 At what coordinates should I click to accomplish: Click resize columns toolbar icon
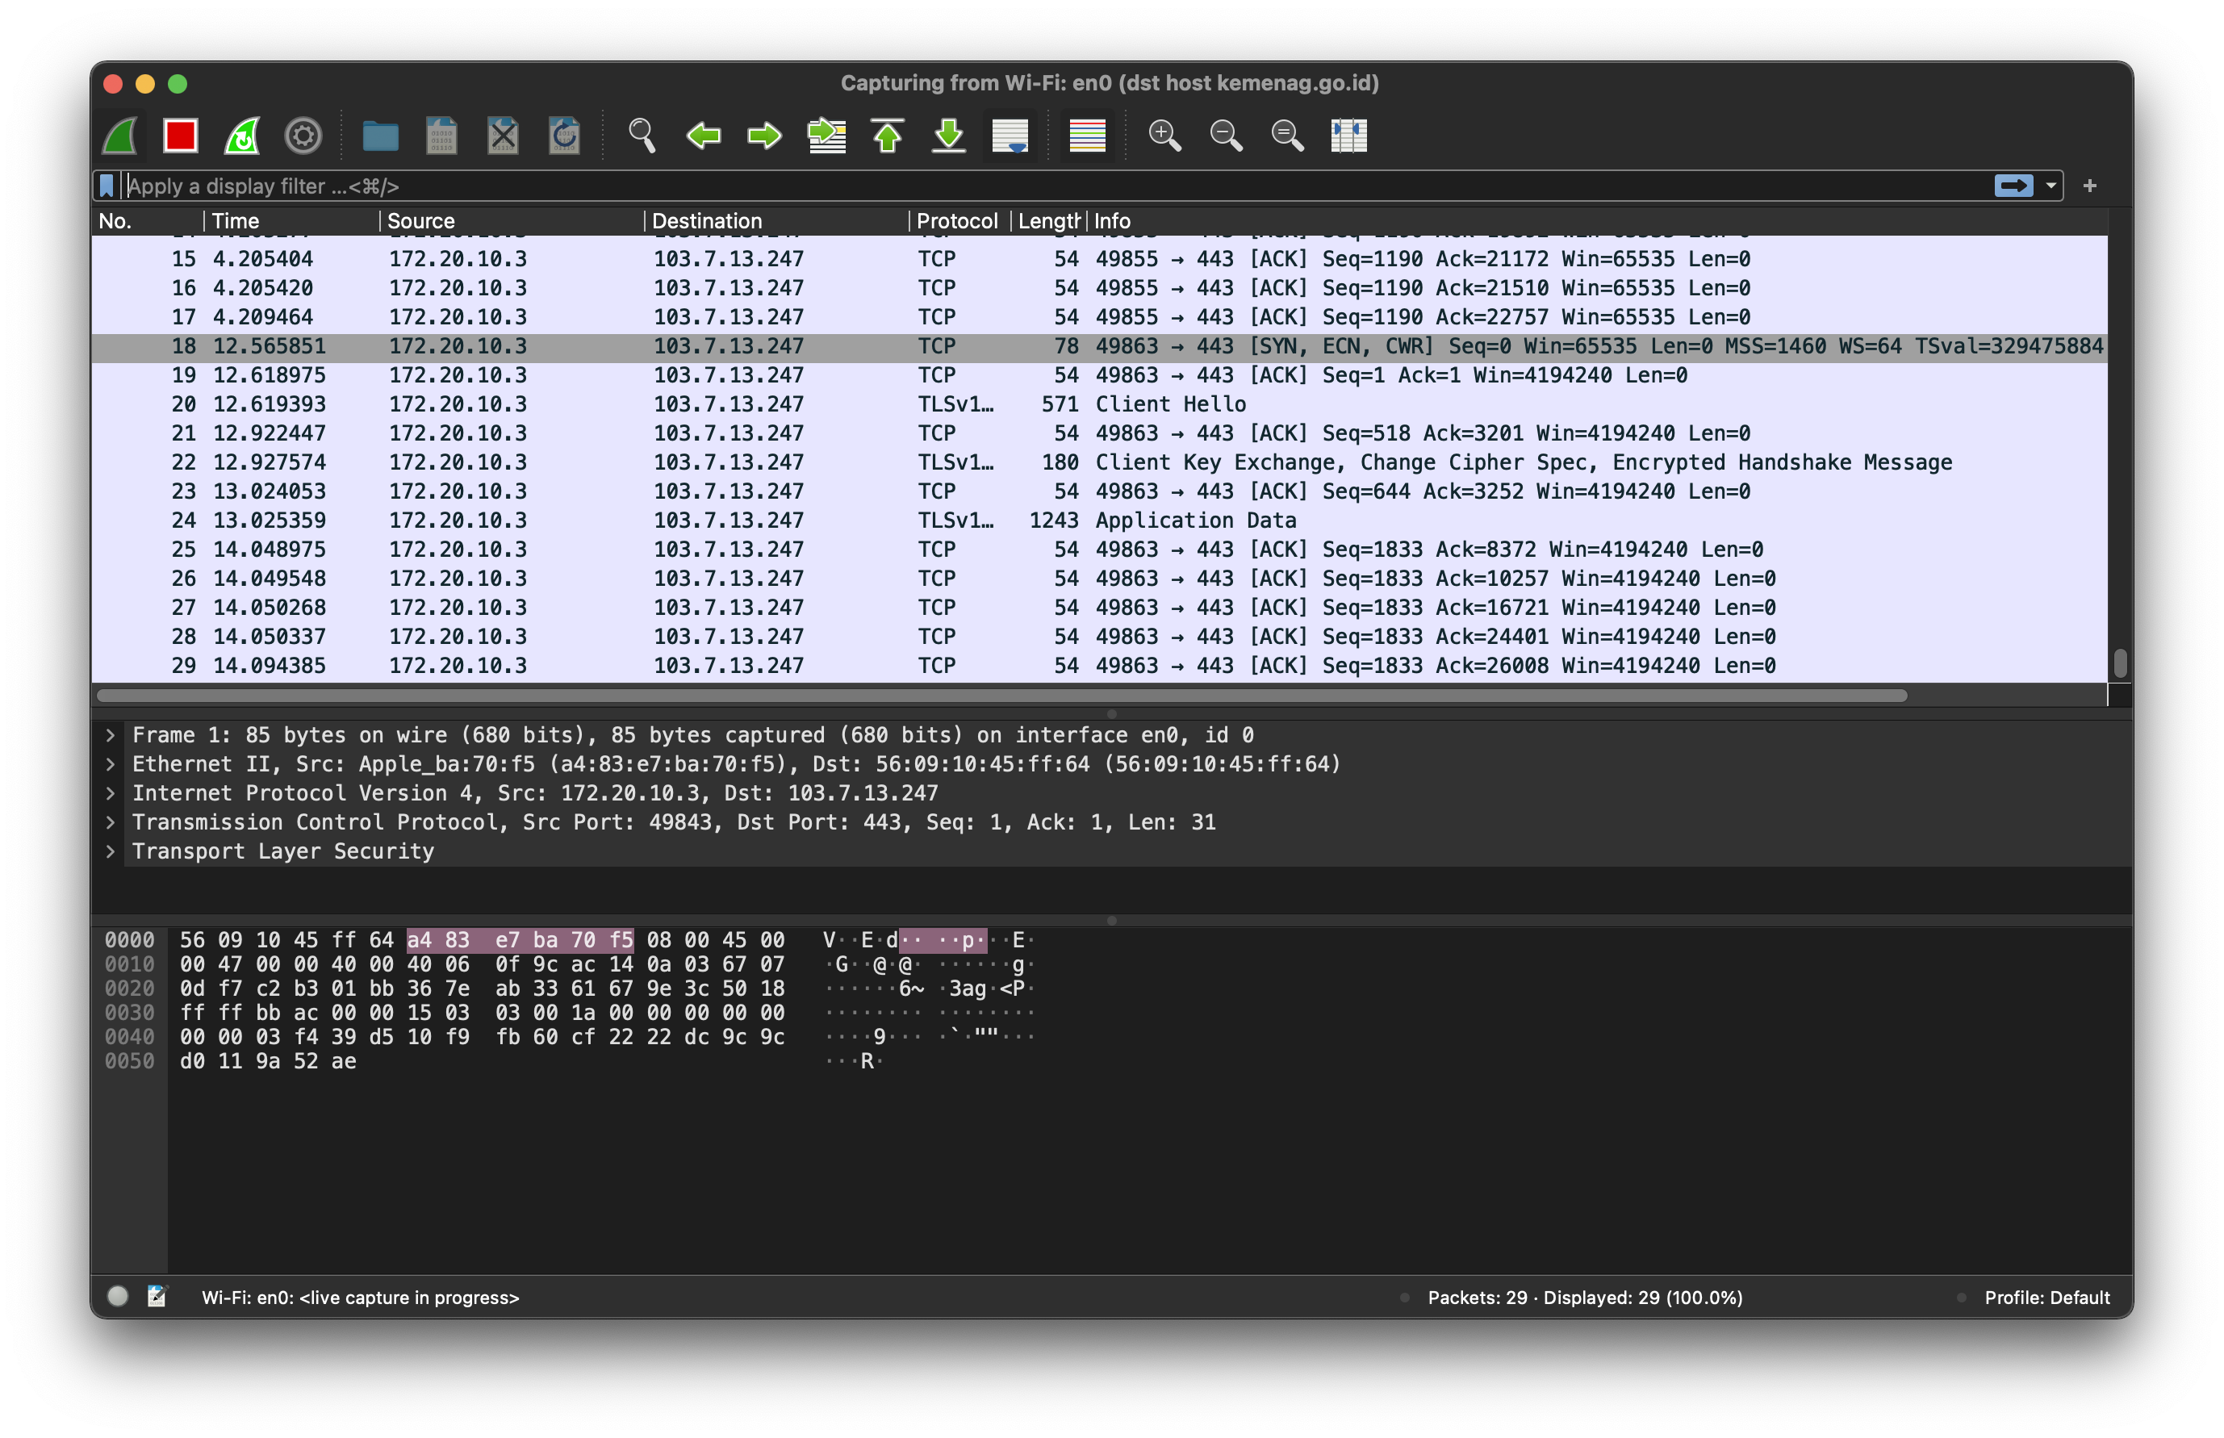(x=1348, y=136)
